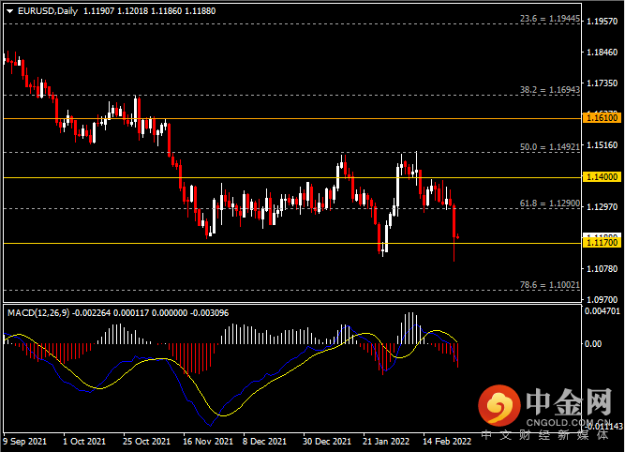Select the 1.18460 price axis value

click(x=603, y=53)
